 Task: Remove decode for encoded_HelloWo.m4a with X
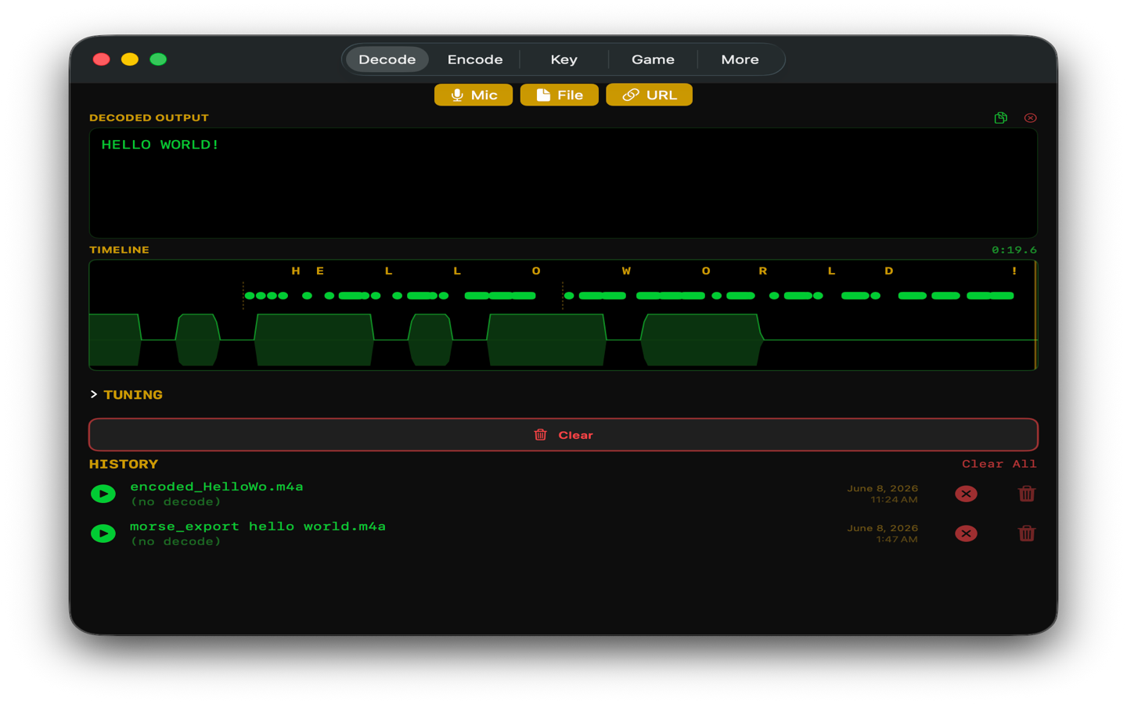(966, 494)
